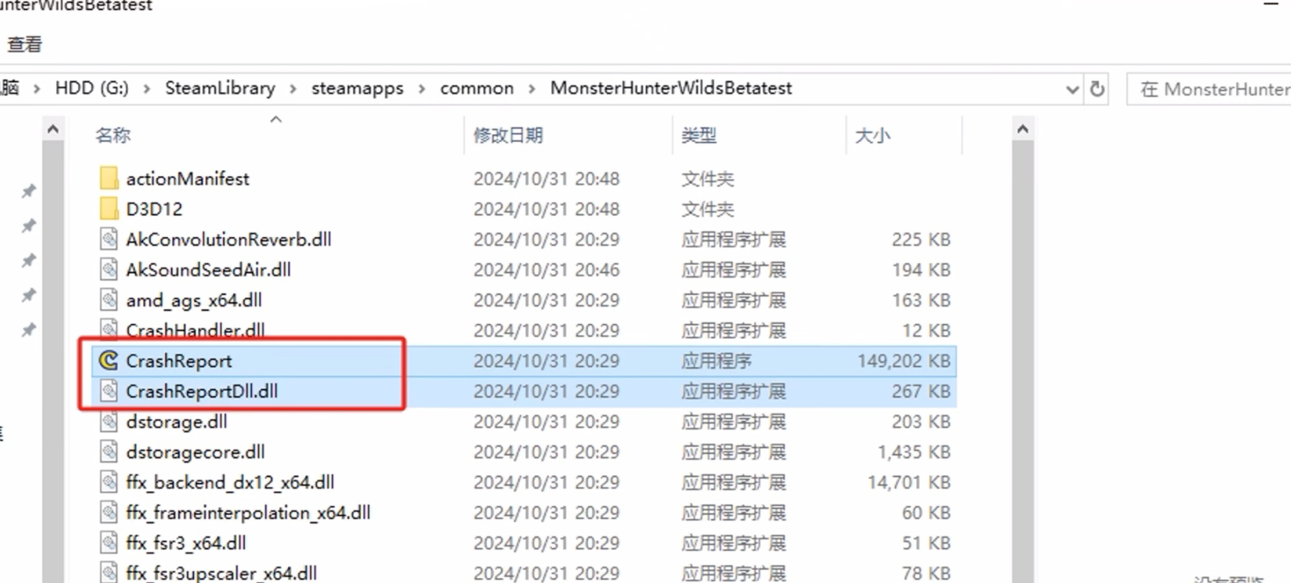Select the ffx_backend_dx12_x64.dll file
The width and height of the screenshot is (1291, 583).
pyautogui.click(x=230, y=483)
